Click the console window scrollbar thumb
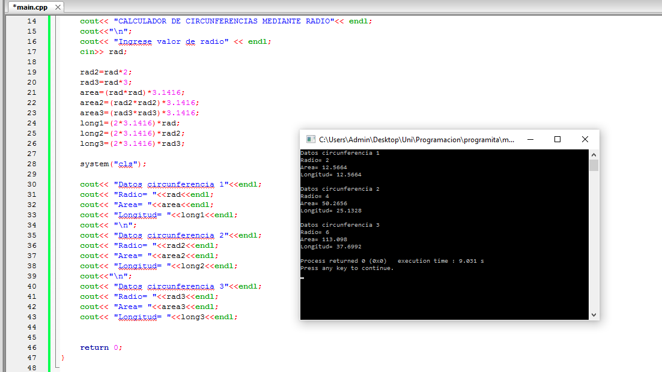This screenshot has height=372, width=662. coord(593,166)
